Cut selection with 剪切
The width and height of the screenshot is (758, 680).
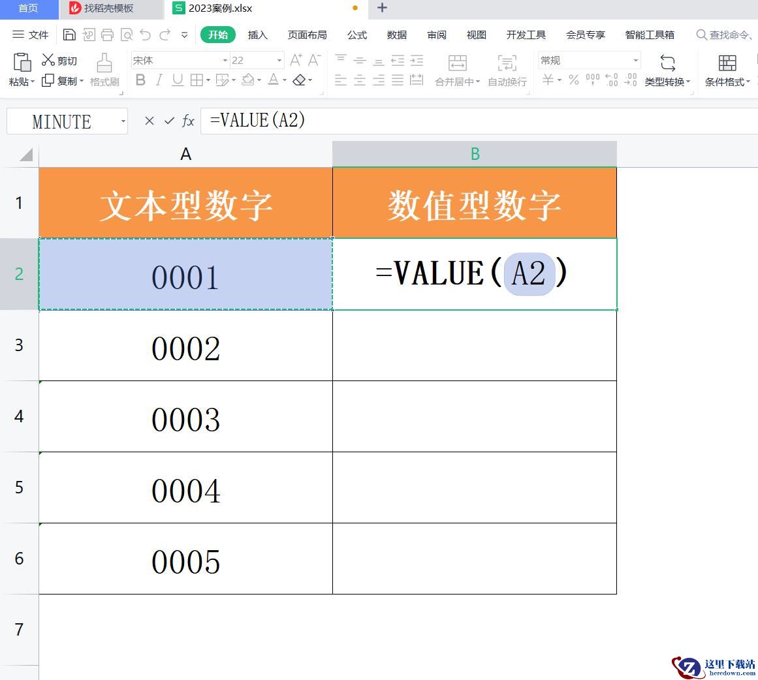[x=59, y=61]
